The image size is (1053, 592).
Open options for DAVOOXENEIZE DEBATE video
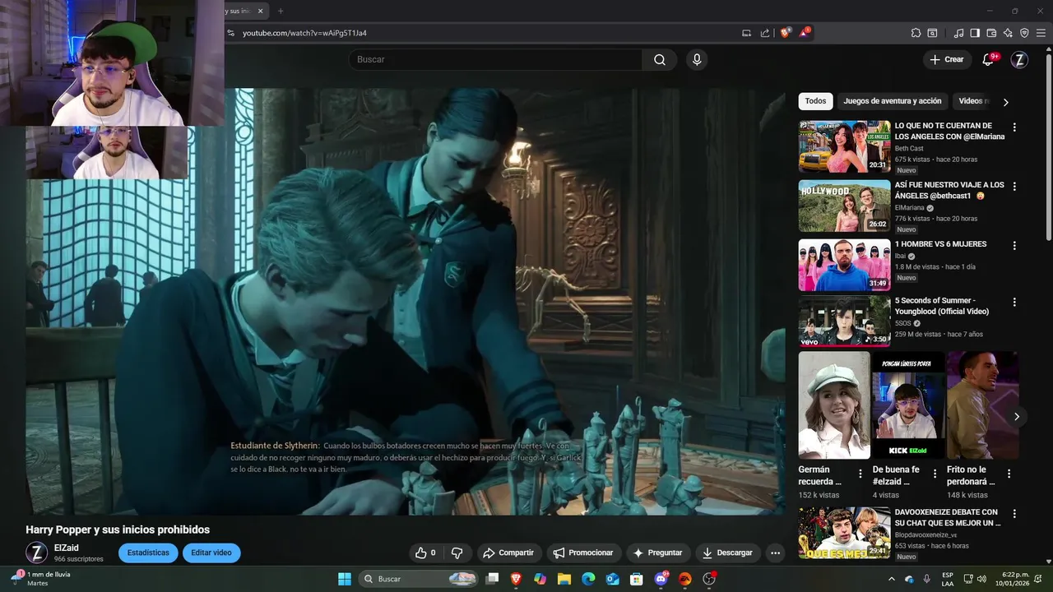(1014, 514)
